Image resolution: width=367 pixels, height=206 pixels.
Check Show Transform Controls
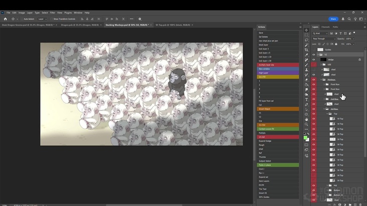tap(51, 18)
